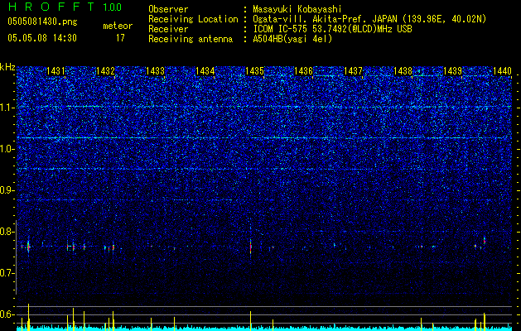
Task: Select receiver info ICOM IC-575 53.7492 MHz
Action: coord(332,29)
